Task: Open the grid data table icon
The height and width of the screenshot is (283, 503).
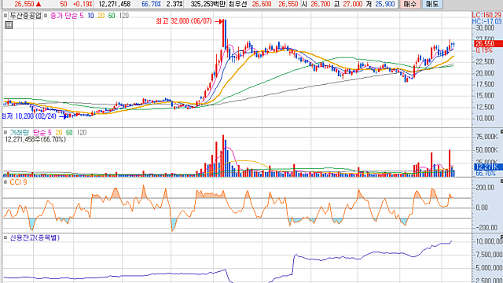Action: coord(9,25)
